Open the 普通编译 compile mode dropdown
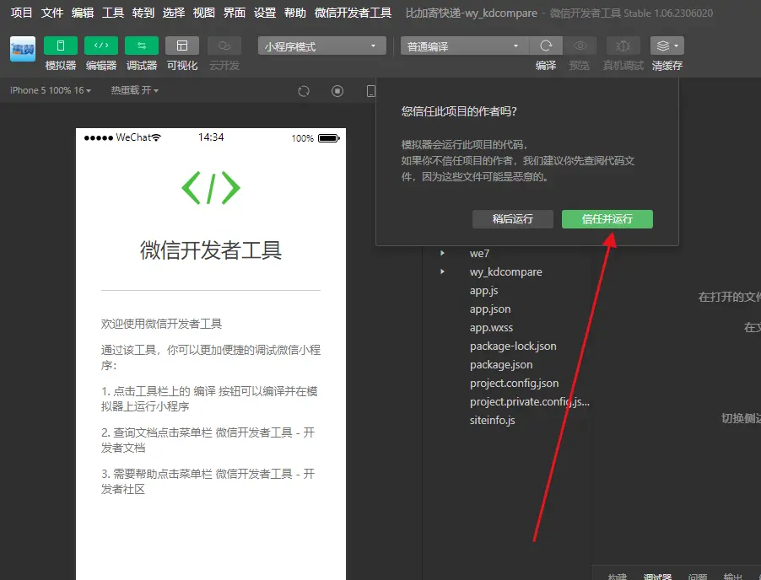The height and width of the screenshot is (580, 761). [x=465, y=46]
